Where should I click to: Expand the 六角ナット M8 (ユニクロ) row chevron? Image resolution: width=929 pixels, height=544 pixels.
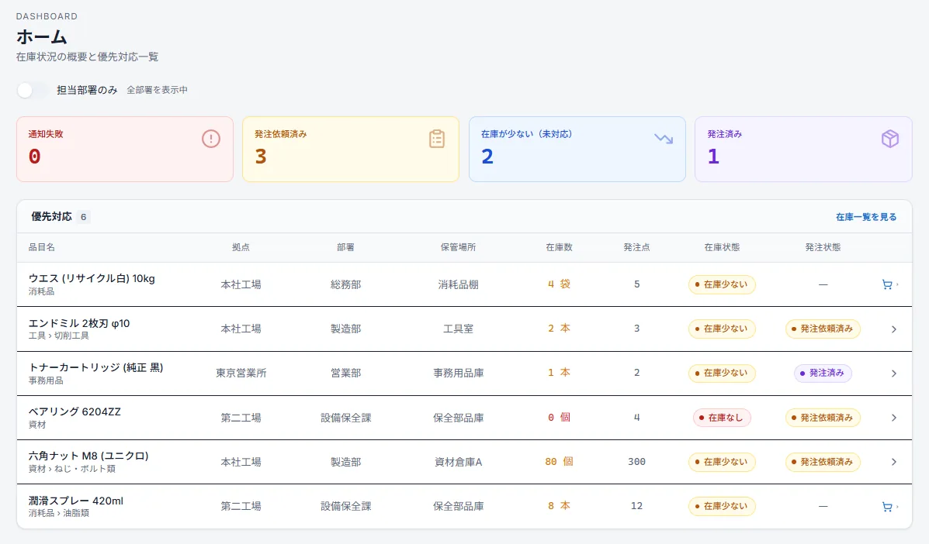point(894,463)
